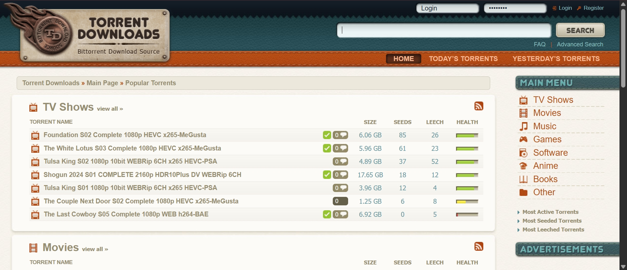627x270 pixels.
Task: Click the SEARCH button
Action: click(x=580, y=30)
